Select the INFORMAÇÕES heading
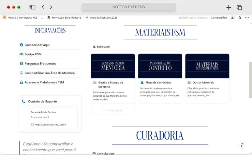This screenshot has height=155, width=252. (50, 31)
